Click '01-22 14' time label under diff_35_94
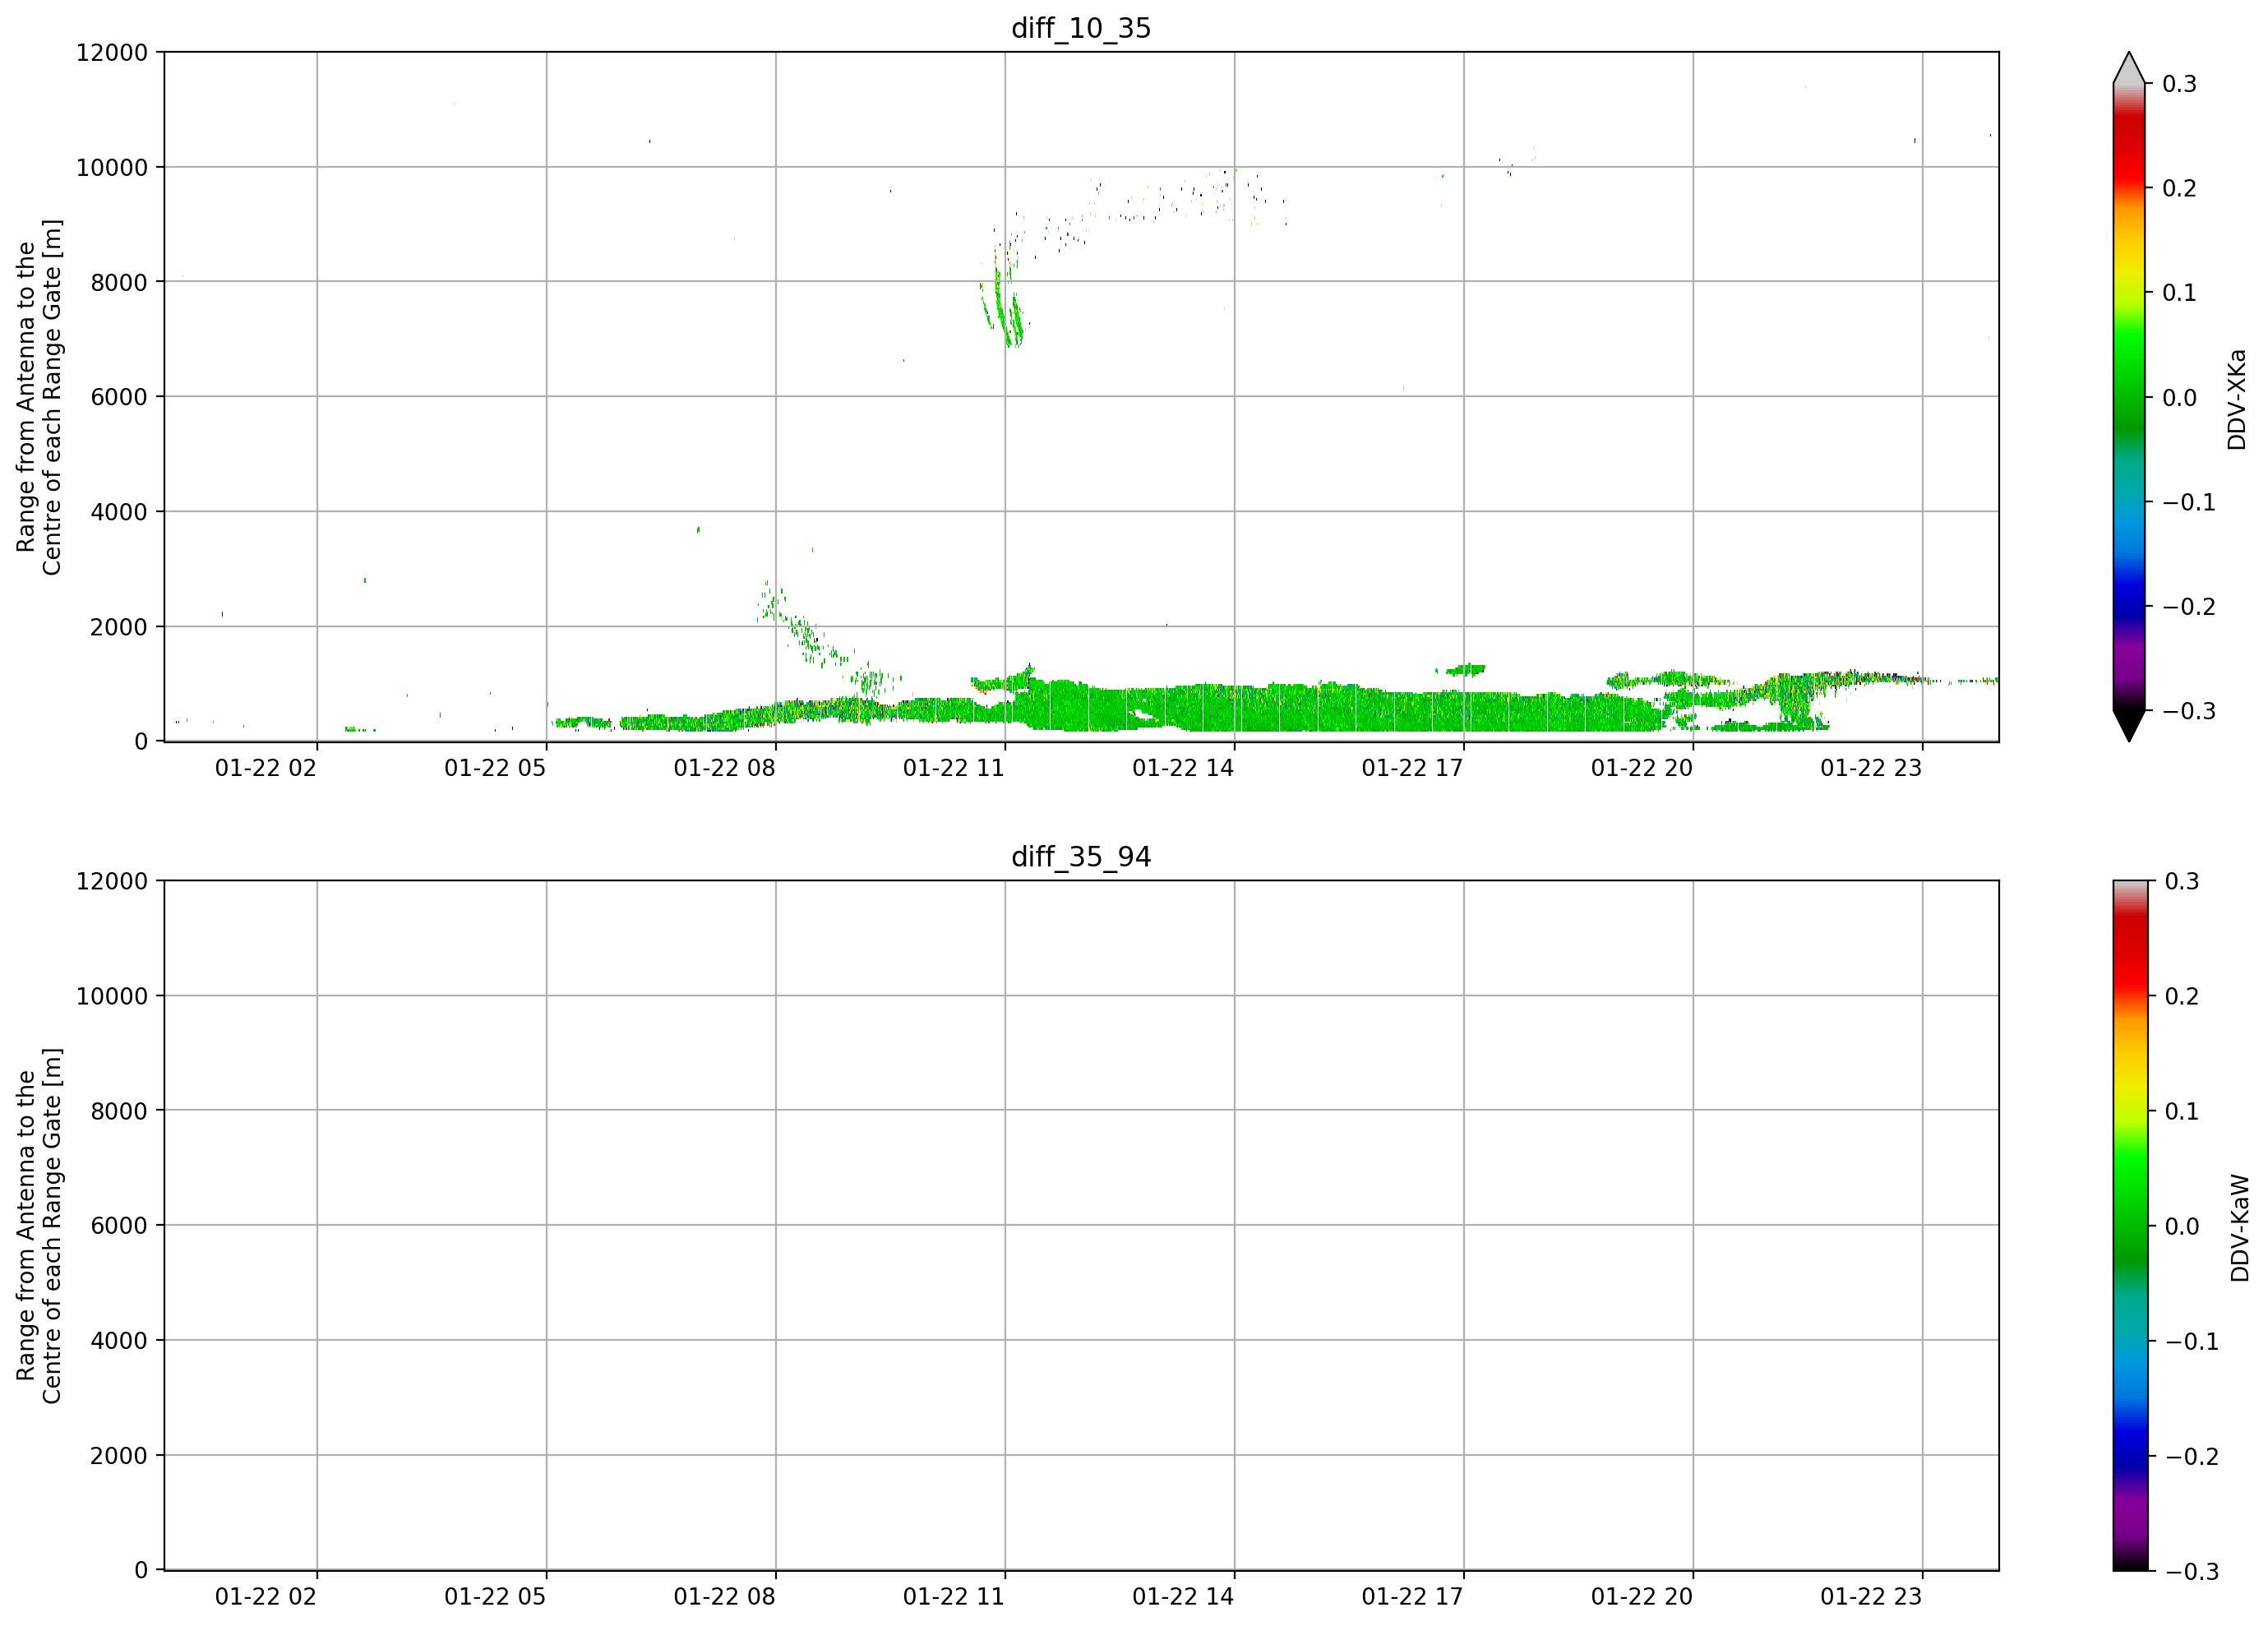The width and height of the screenshot is (2268, 1626). 1183,1597
